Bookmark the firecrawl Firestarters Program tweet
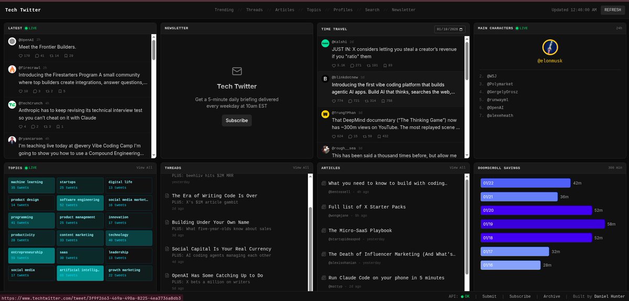 [60, 91]
